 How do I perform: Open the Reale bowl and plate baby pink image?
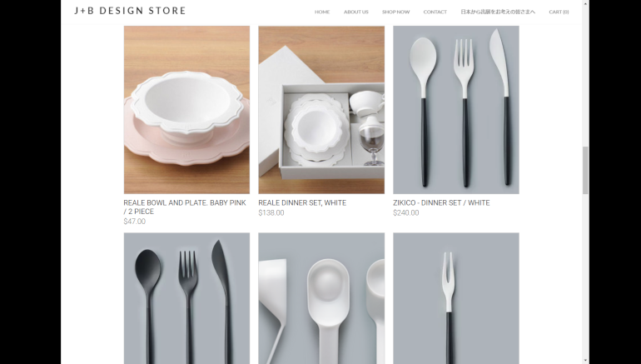(x=186, y=110)
